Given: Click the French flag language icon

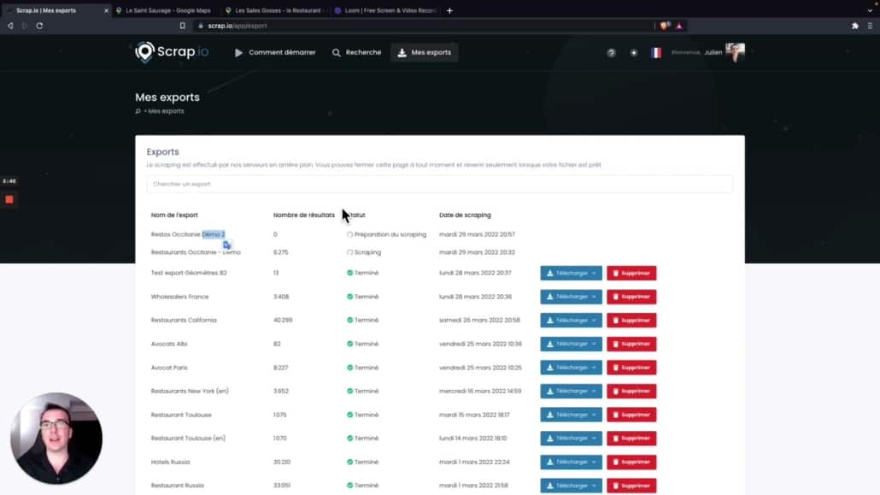Looking at the screenshot, I should 656,53.
